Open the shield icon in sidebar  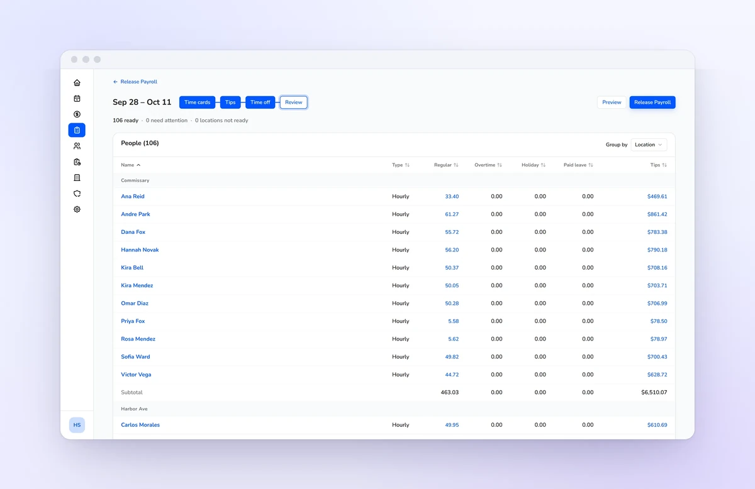click(77, 194)
